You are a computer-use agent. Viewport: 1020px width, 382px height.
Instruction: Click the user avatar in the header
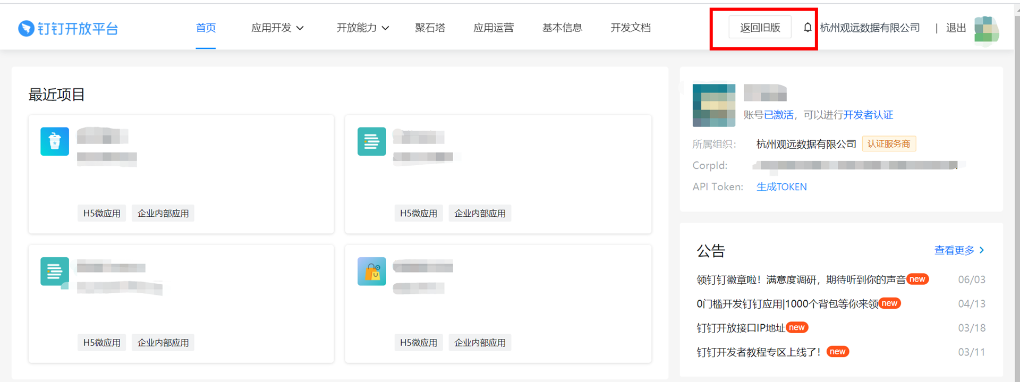click(x=986, y=29)
